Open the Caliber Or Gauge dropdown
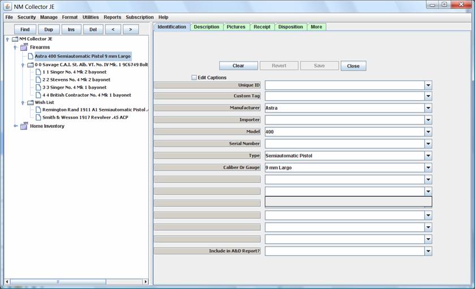Image resolution: width=475 pixels, height=289 pixels. pos(428,168)
